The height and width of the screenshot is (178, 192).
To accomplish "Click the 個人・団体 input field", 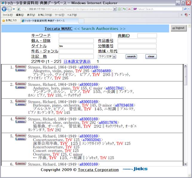I will pyautogui.click(x=76, y=41).
